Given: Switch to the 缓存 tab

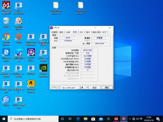Looking at the screenshot, I should pyautogui.click(x=61, y=32).
